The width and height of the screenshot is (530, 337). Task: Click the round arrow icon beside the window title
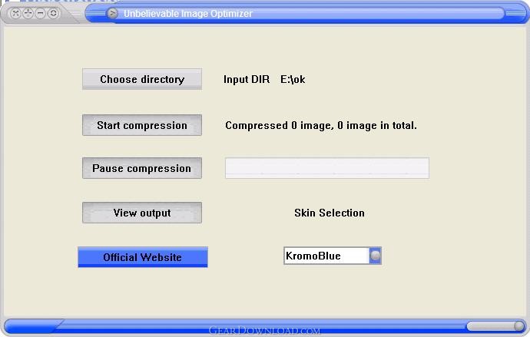click(x=113, y=14)
